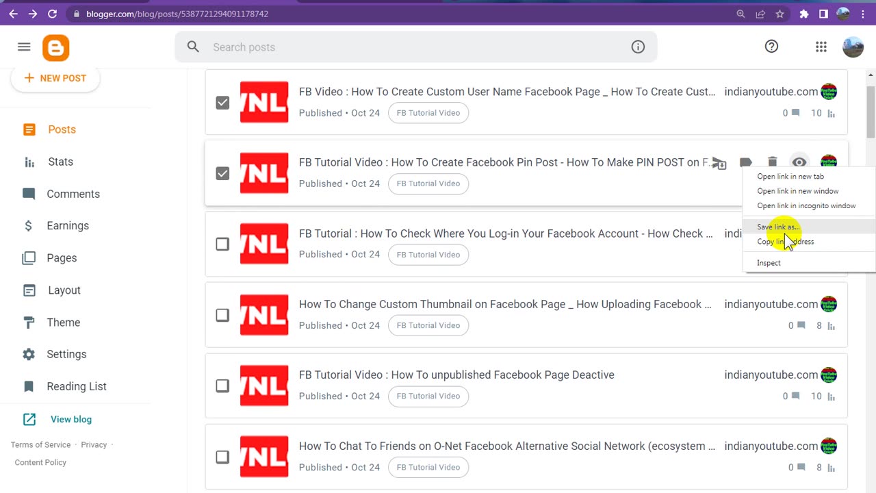This screenshot has width=876, height=493.
Task: Click the browser zoom magnifier icon
Action: coord(740,14)
